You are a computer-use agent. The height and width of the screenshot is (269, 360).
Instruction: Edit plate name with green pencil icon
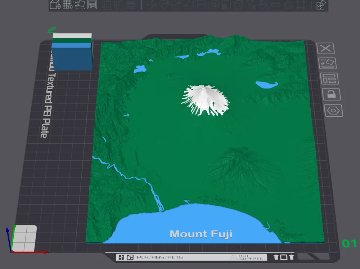point(52,30)
